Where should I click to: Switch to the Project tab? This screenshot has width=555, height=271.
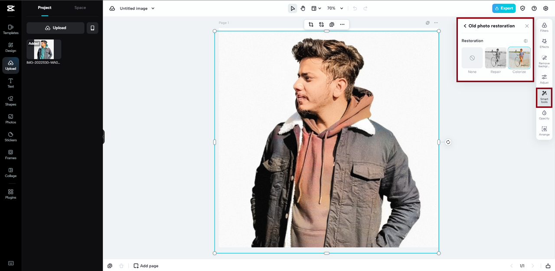click(45, 8)
